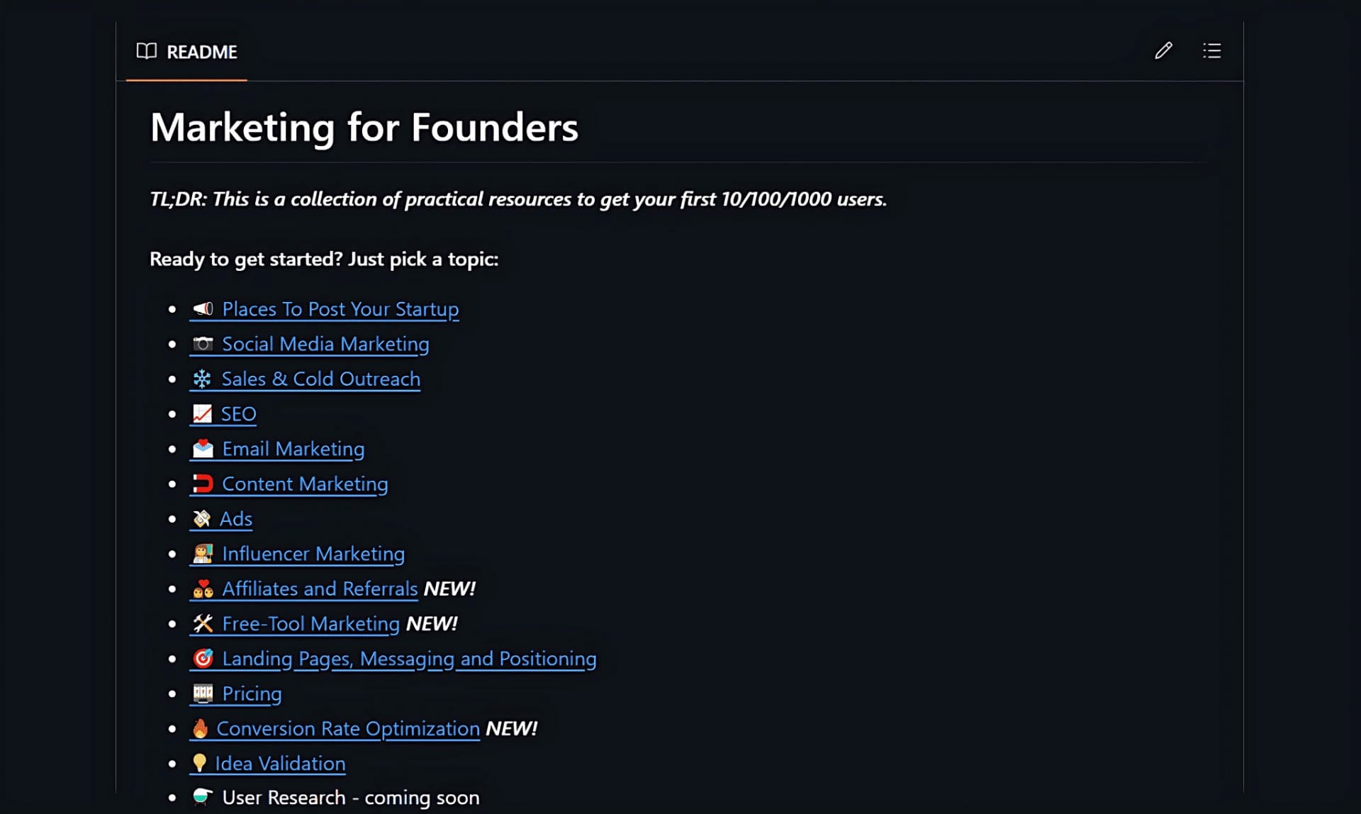Open the Email Marketing link
This screenshot has height=814, width=1361.
(293, 448)
